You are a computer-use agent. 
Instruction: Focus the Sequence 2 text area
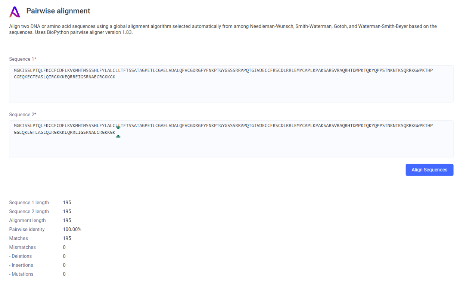[231, 139]
